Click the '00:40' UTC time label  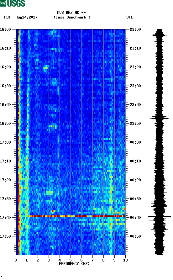(x=135, y=218)
